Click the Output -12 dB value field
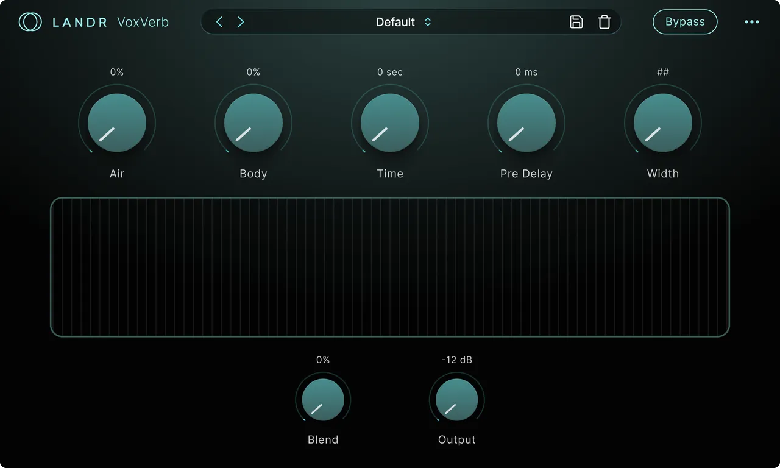 click(x=457, y=360)
